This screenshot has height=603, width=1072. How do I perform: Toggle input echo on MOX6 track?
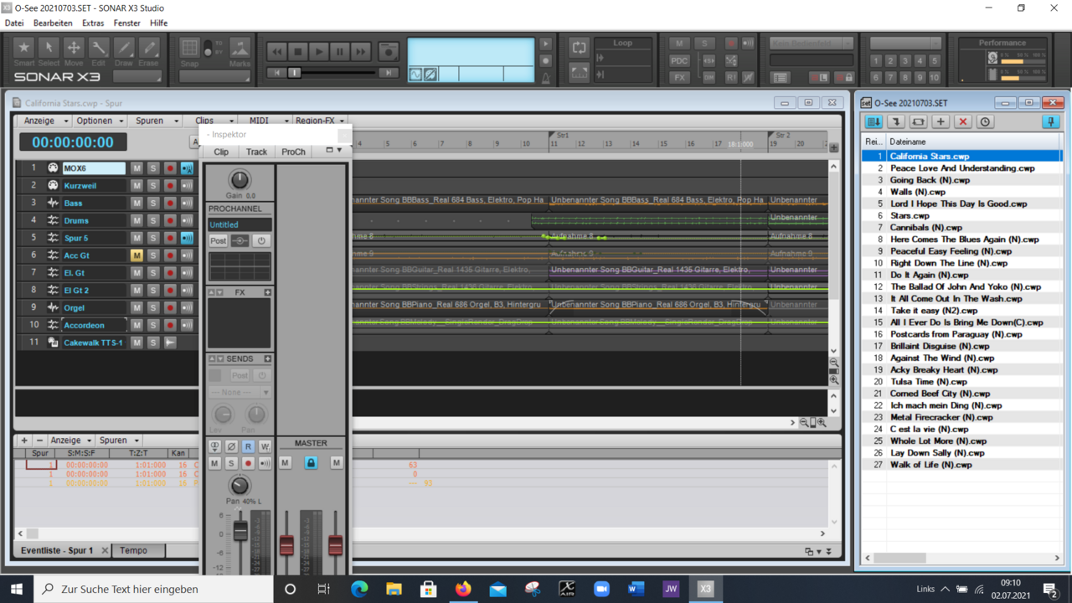coord(187,168)
